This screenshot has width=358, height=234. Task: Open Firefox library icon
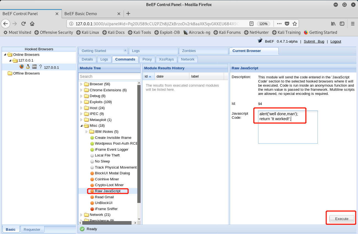[x=333, y=24]
